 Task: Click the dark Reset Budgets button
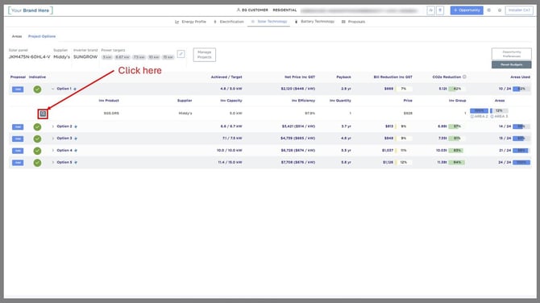click(512, 64)
